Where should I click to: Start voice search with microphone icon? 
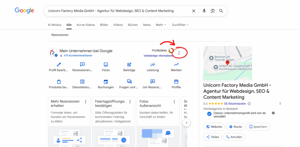[204, 11]
